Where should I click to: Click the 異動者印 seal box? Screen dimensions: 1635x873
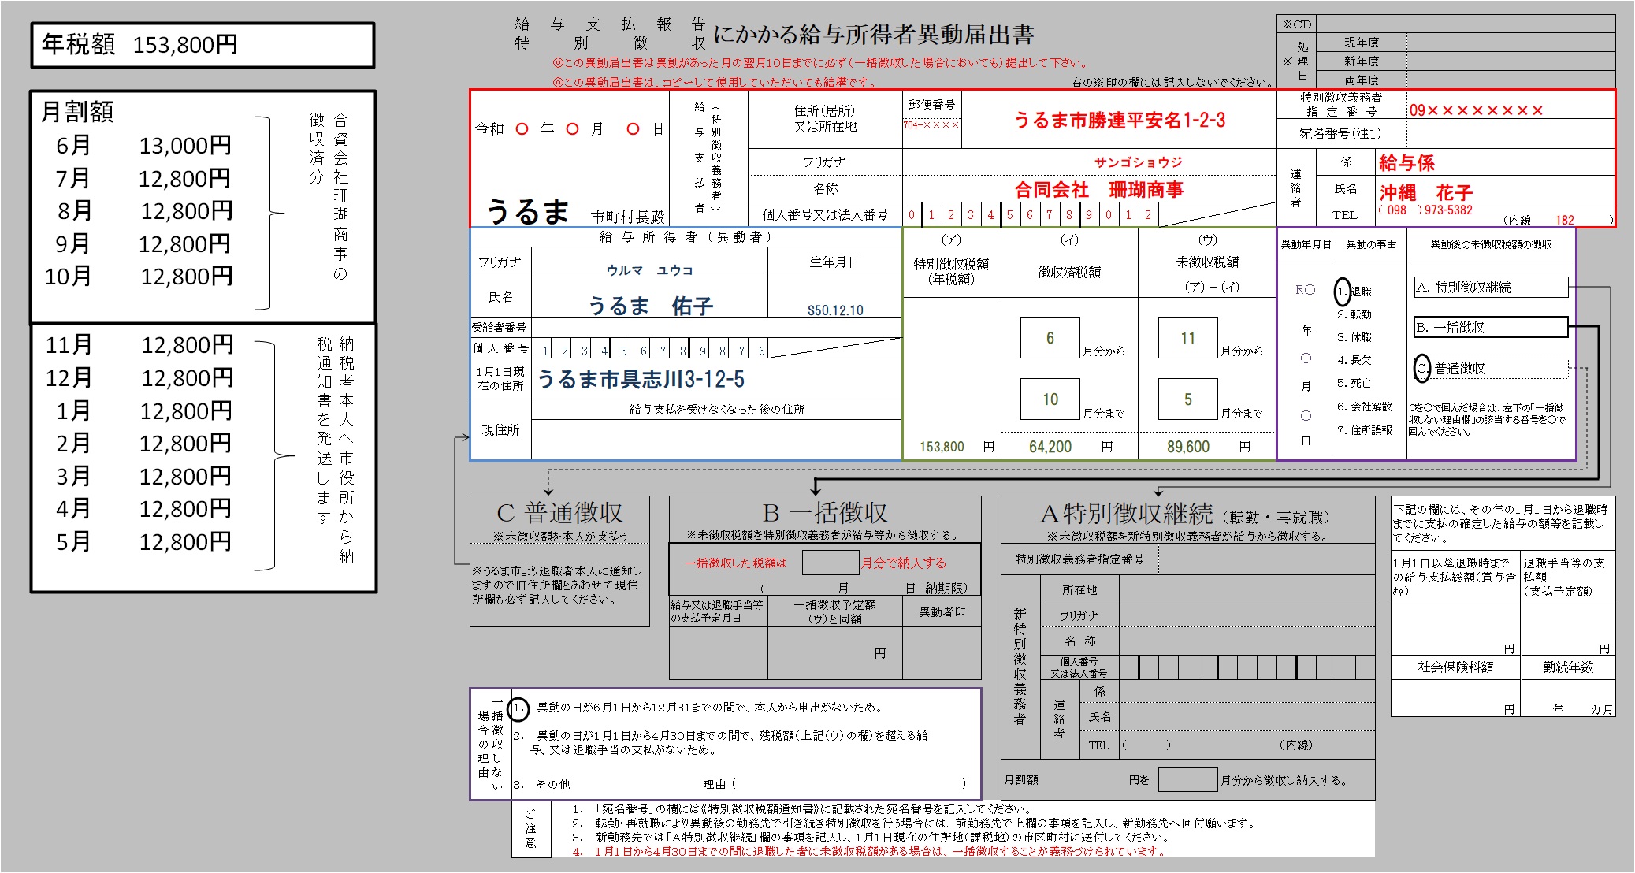click(x=942, y=653)
